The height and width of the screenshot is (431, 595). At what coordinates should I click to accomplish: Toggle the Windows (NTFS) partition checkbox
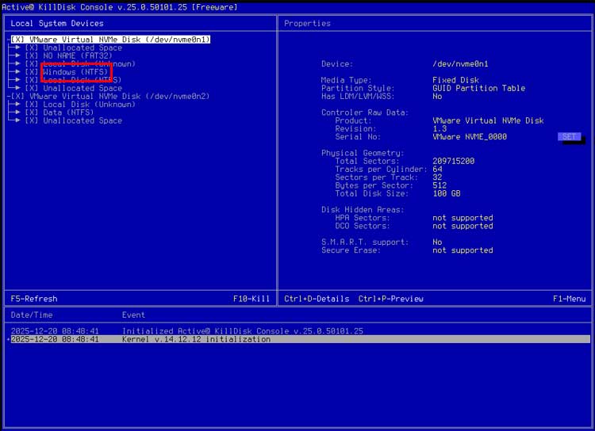(x=32, y=72)
